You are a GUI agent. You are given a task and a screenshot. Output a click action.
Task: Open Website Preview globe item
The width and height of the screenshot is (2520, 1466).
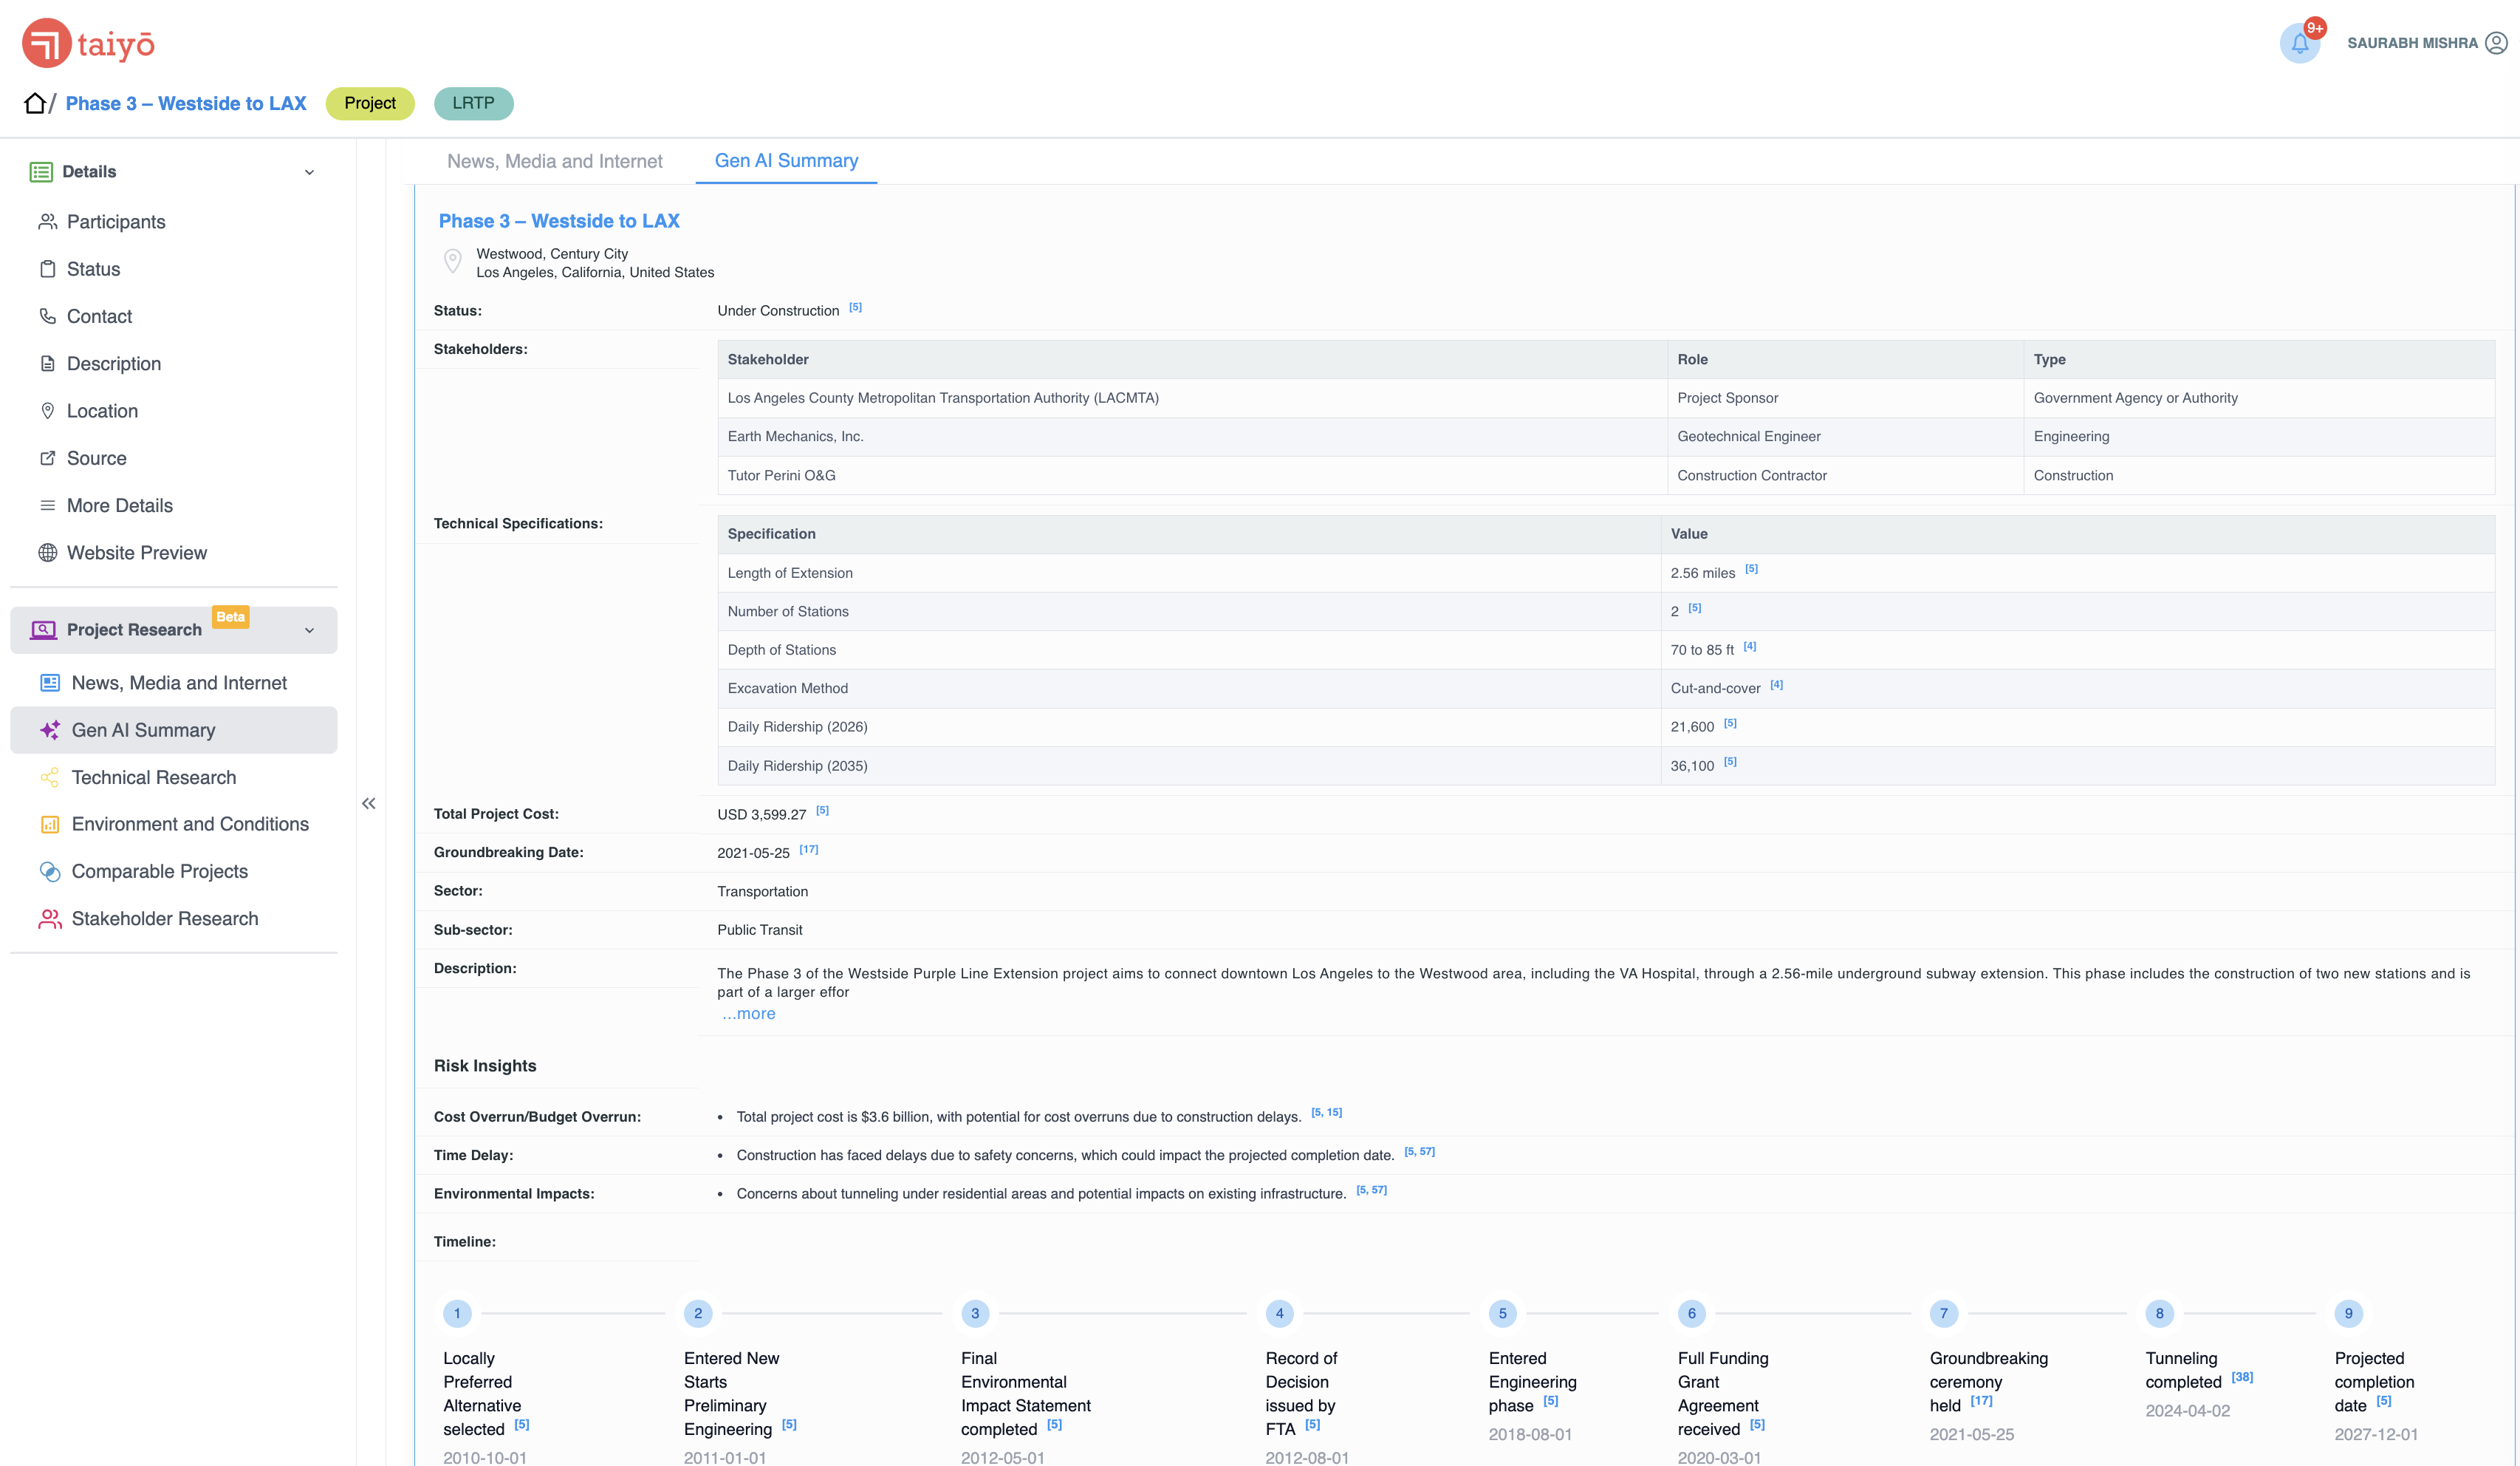pos(136,553)
